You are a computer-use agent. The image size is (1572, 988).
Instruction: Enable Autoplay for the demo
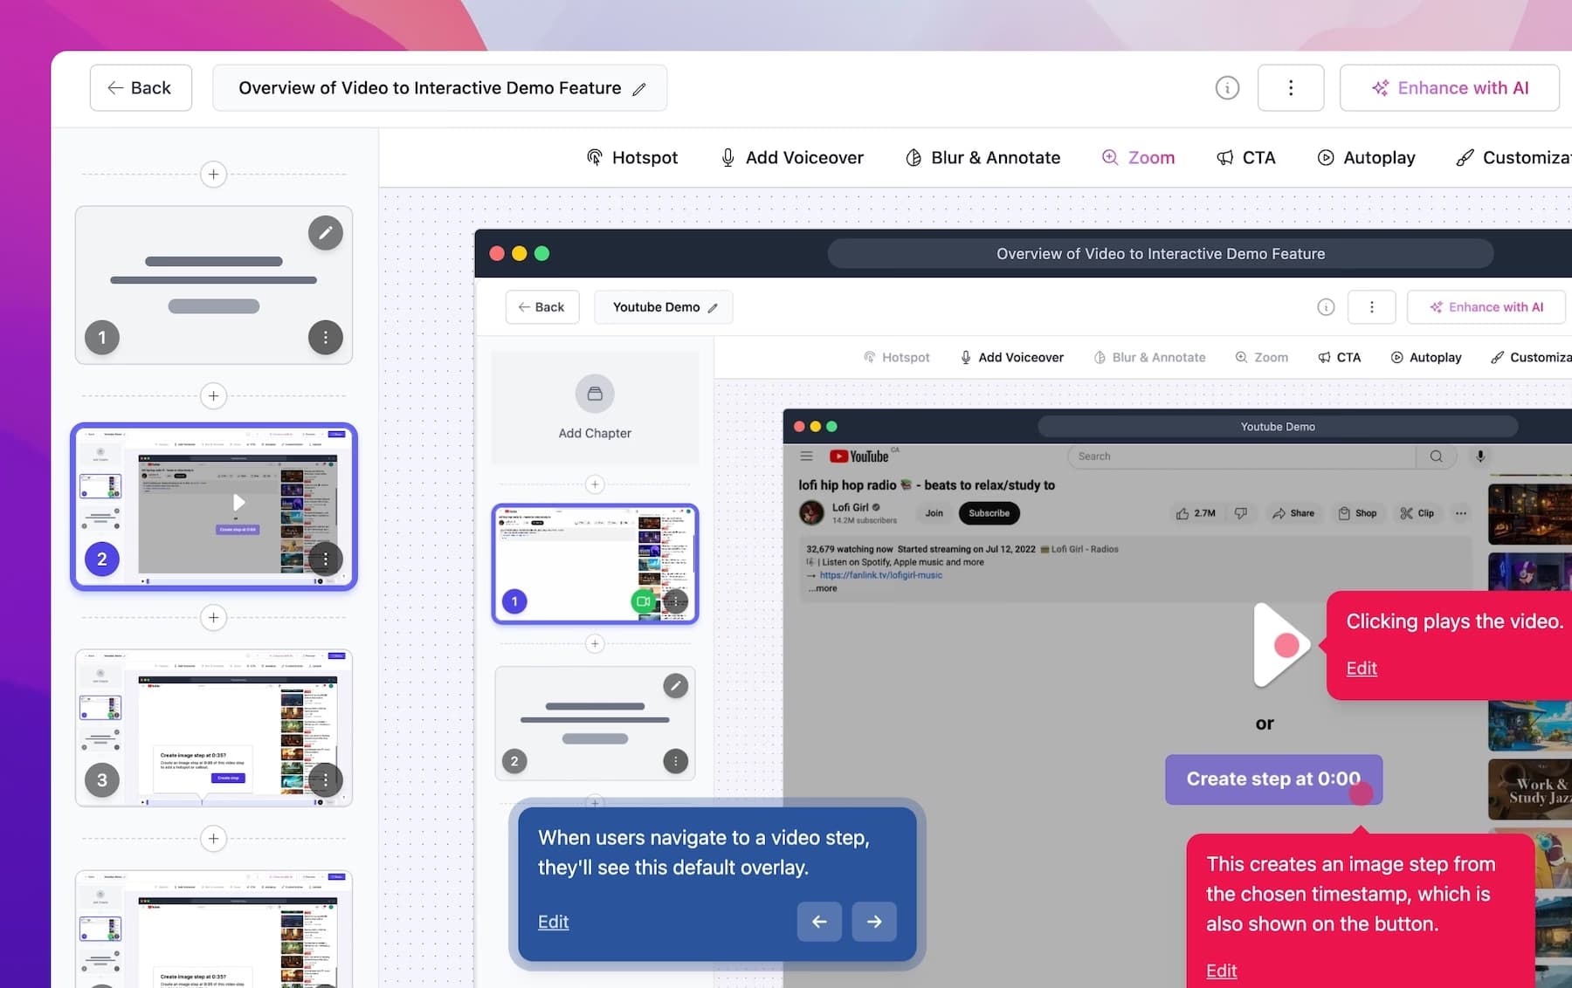pyautogui.click(x=1366, y=157)
